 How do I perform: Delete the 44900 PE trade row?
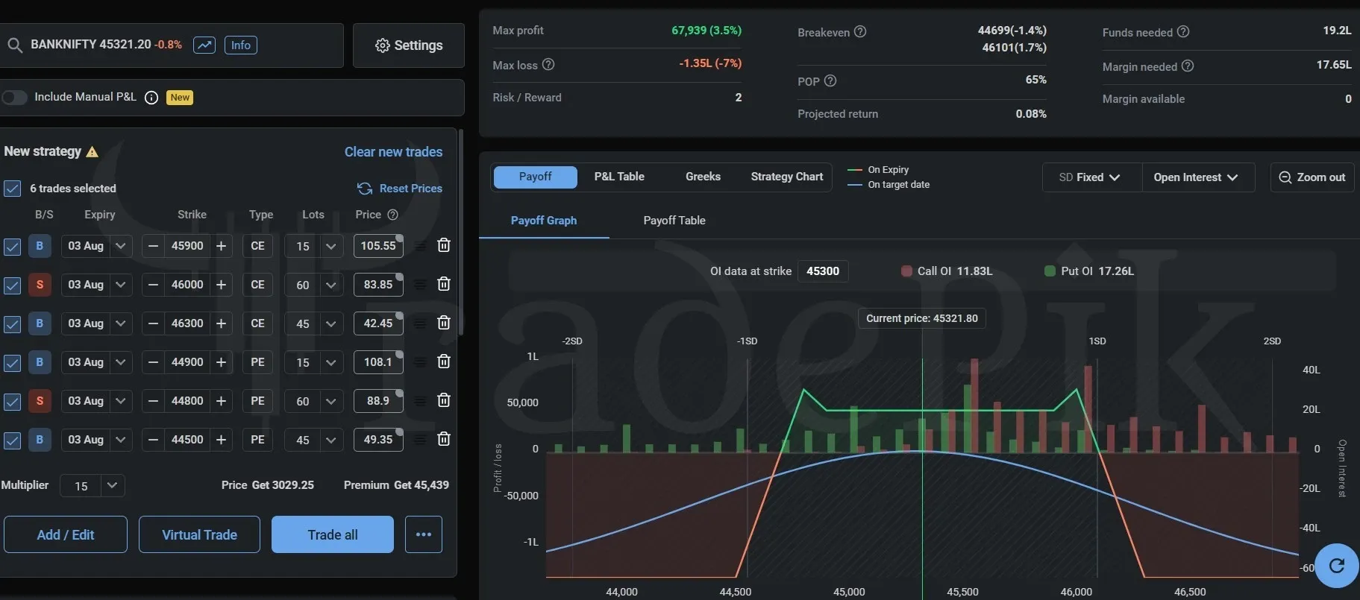click(x=444, y=361)
